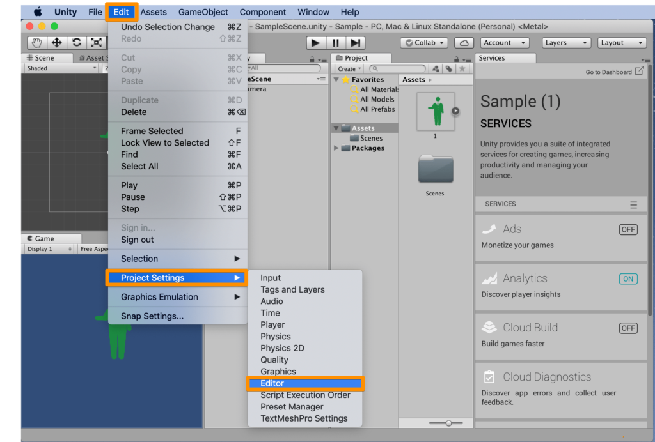The image size is (655, 442).
Task: Choose Snap Settings... in Edit menu
Action: (178, 316)
